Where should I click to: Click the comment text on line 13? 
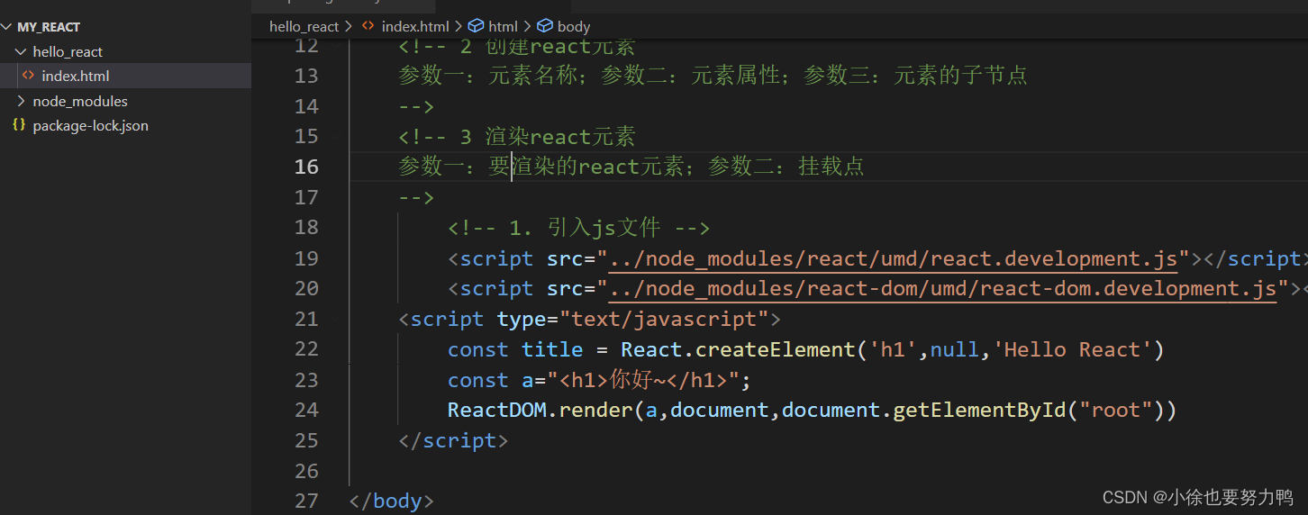[x=713, y=77]
